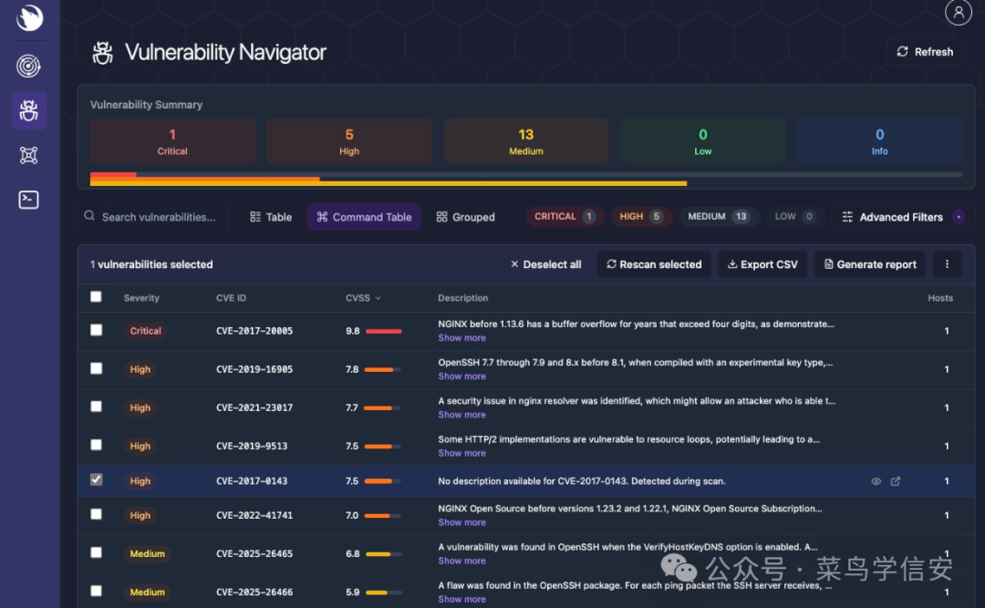The width and height of the screenshot is (985, 608).
Task: Click CVE-2022-41741 ID text
Action: 254,515
